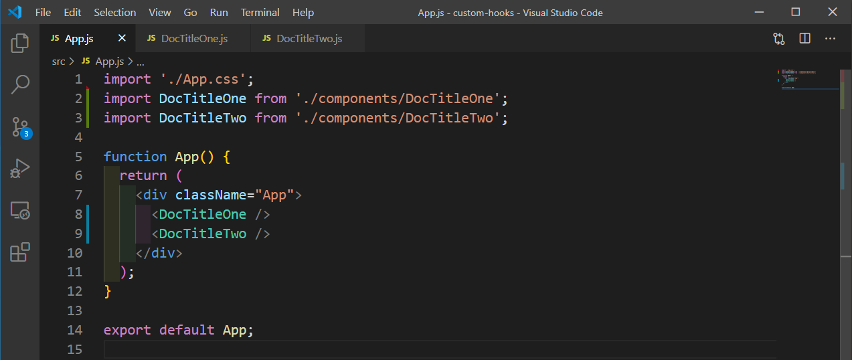This screenshot has width=852, height=360.
Task: Click the <DocTitleOne /> JSX tag
Action: (211, 214)
